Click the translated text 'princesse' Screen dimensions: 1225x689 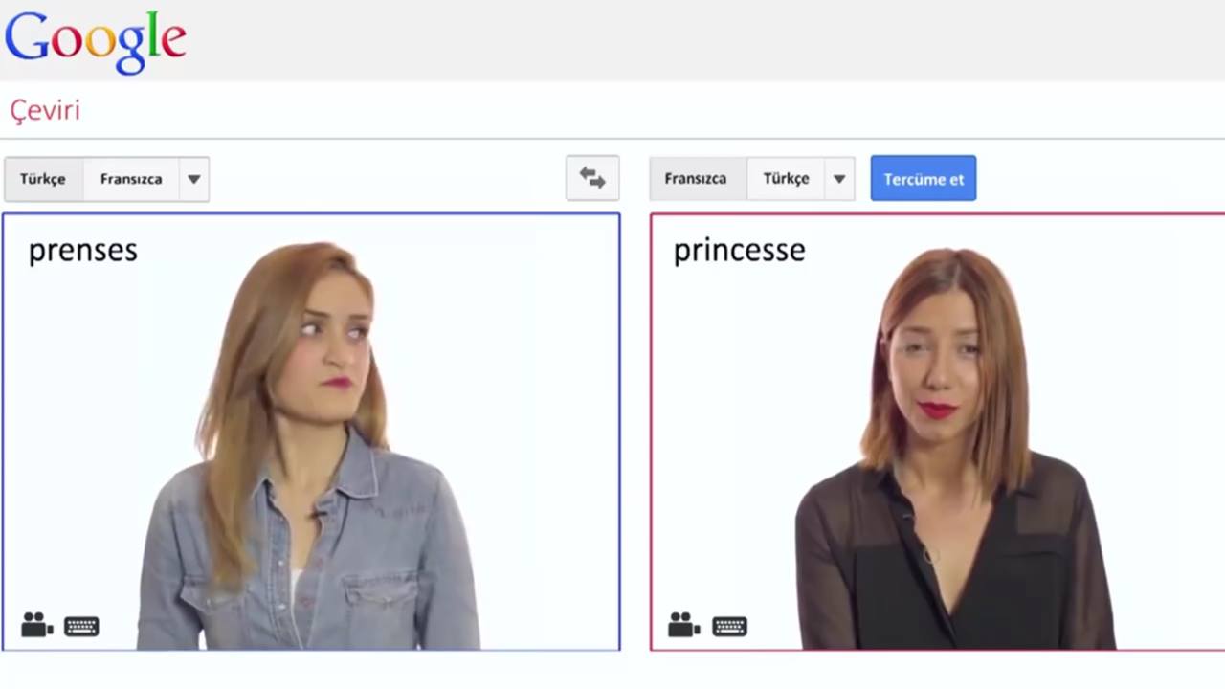(x=739, y=251)
